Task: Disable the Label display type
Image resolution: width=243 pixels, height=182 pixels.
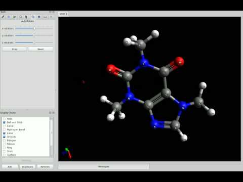Action: 4,133
